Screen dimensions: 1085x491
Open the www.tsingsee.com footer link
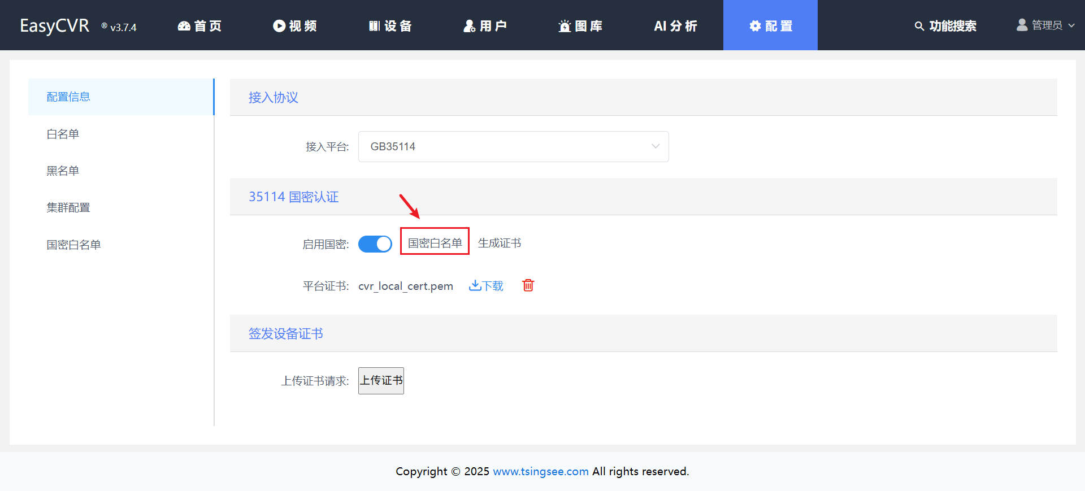(540, 471)
